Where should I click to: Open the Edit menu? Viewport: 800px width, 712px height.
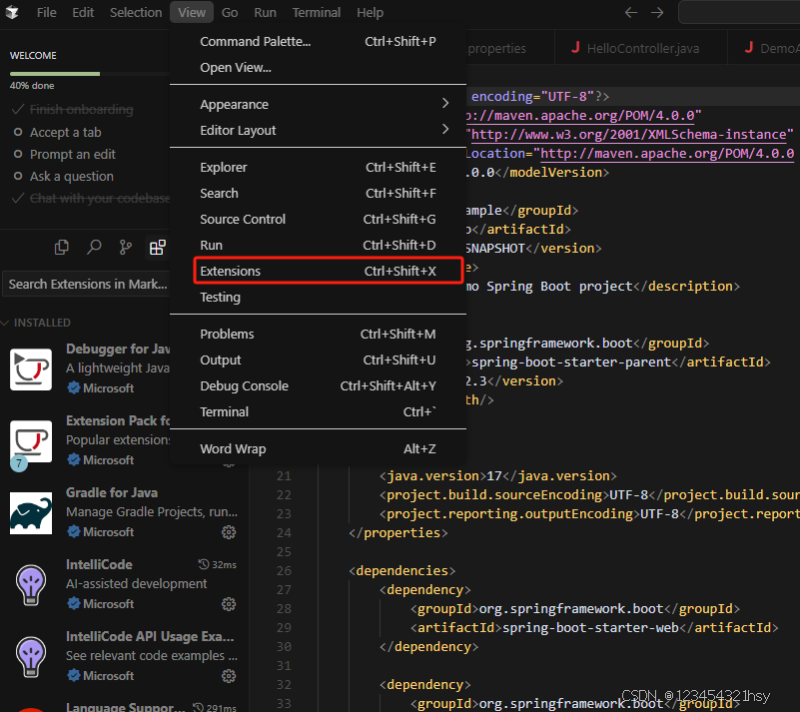tap(83, 12)
